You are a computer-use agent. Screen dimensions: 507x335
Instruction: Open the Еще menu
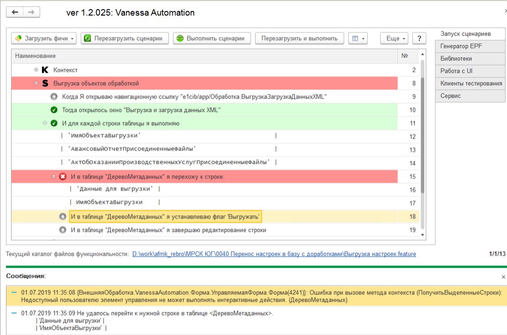[x=394, y=38]
